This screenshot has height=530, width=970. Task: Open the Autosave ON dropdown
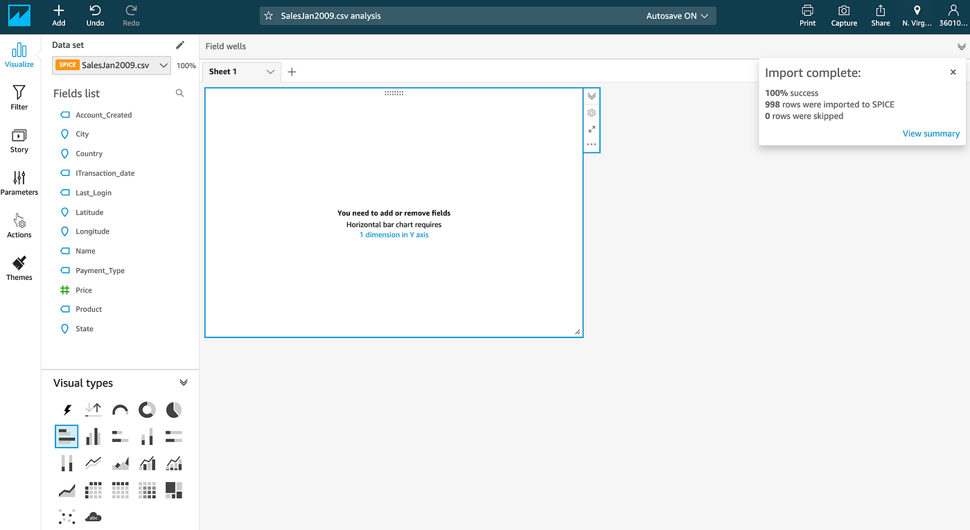676,15
